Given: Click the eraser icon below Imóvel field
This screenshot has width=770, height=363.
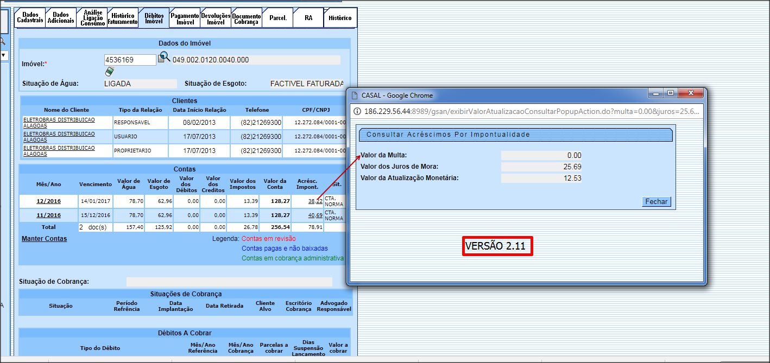Looking at the screenshot, I should click(x=109, y=71).
